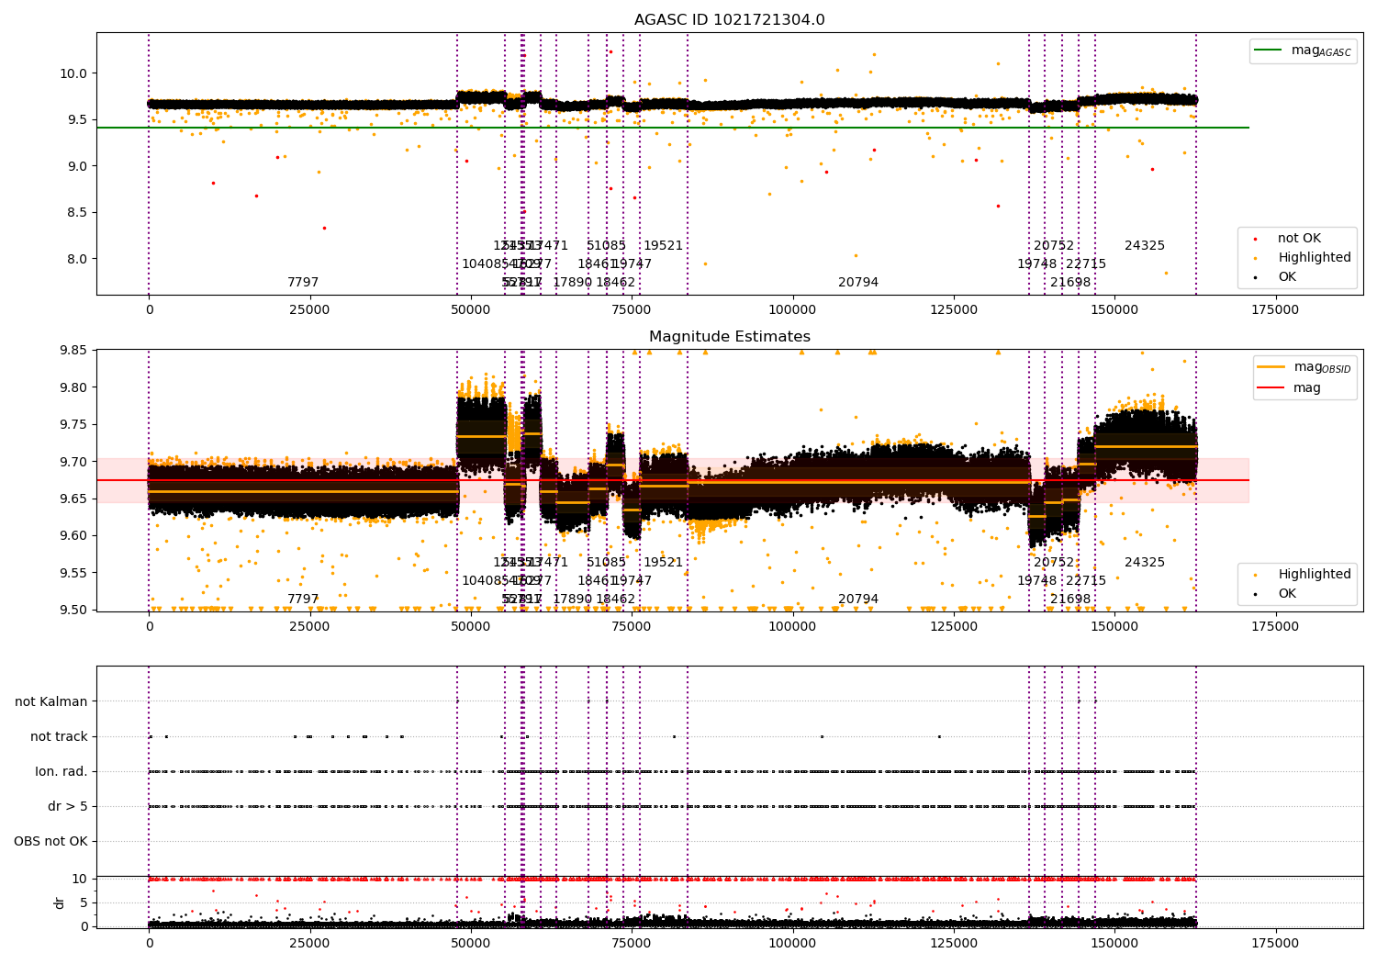Click the 9.85 tick on middle plot

pos(73,350)
